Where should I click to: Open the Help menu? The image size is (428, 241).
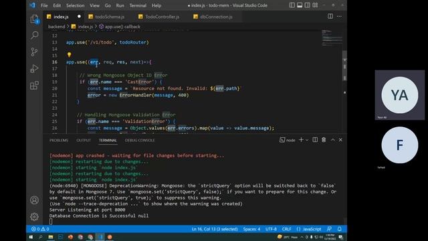pos(156,5)
